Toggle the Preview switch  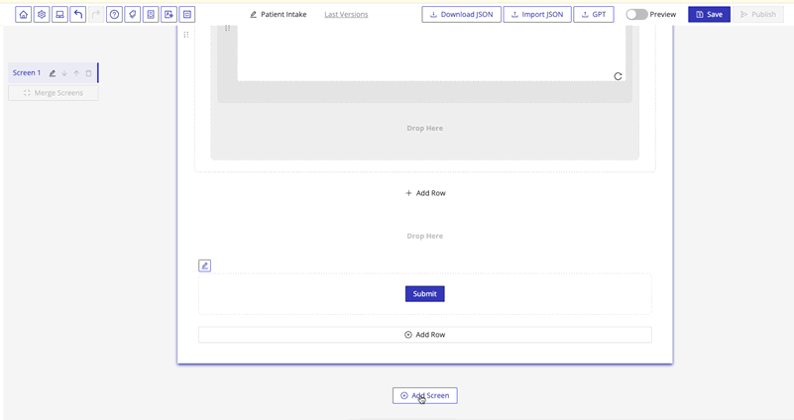click(x=636, y=15)
